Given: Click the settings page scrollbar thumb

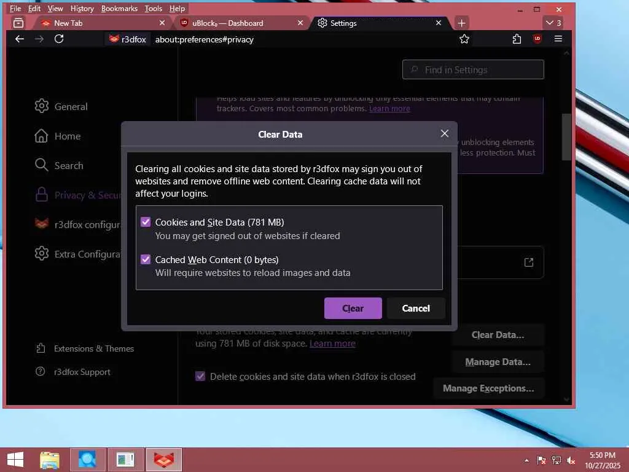Looking at the screenshot, I should tap(566, 137).
